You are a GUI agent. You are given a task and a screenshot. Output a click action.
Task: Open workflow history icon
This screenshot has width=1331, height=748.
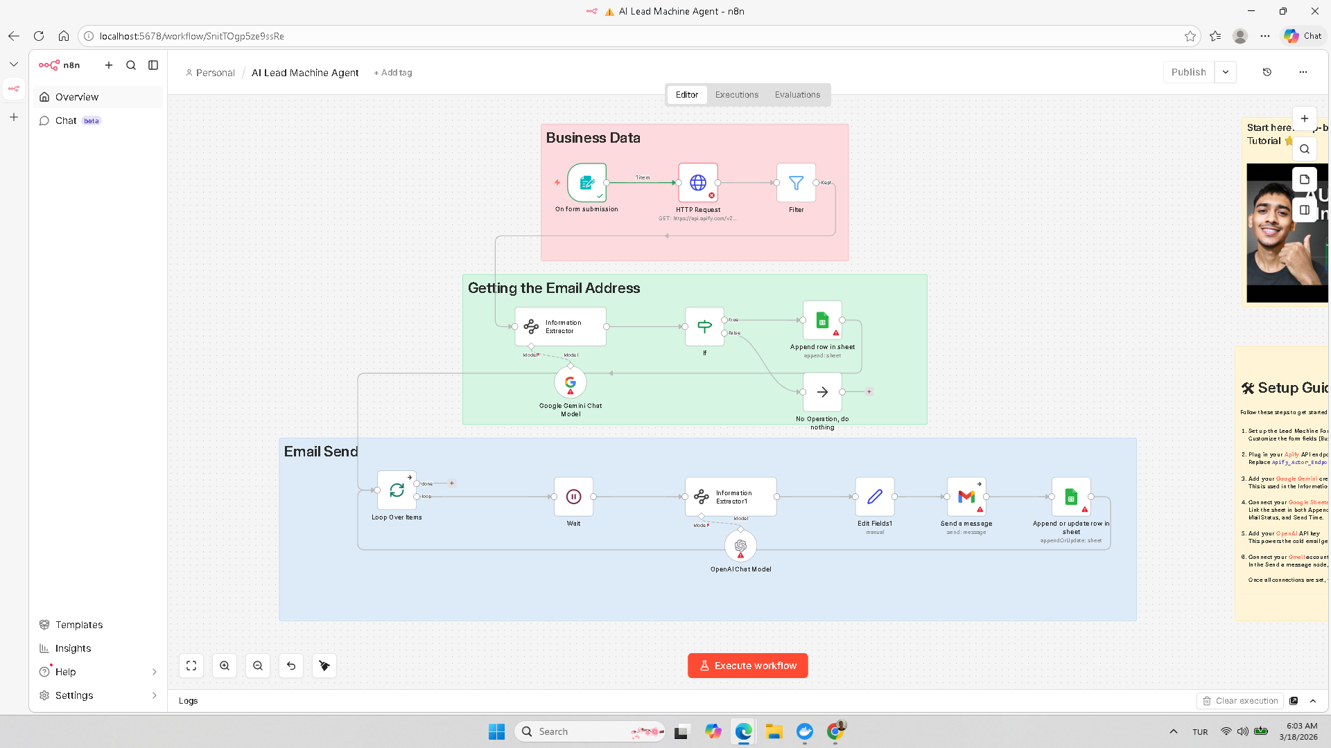point(1267,72)
